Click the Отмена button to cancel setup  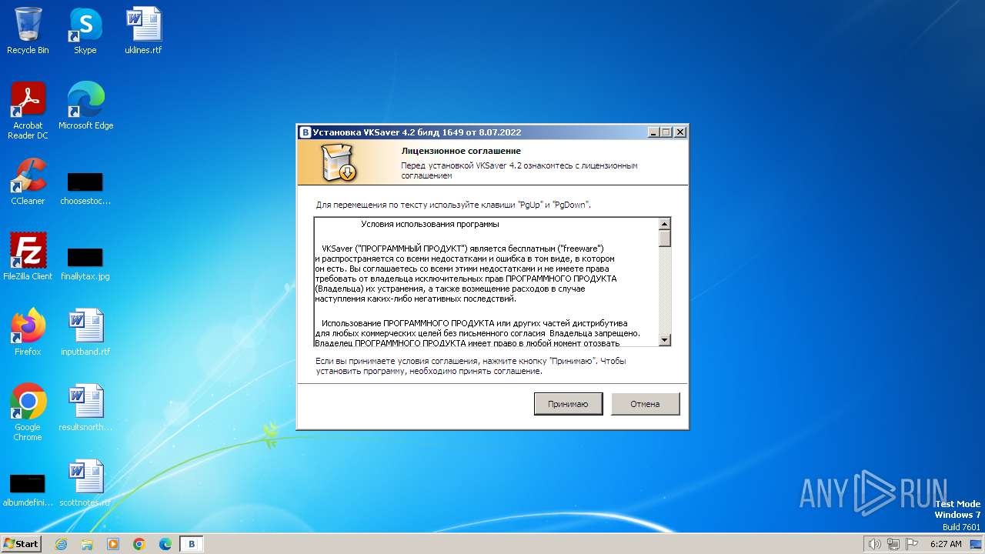point(645,404)
